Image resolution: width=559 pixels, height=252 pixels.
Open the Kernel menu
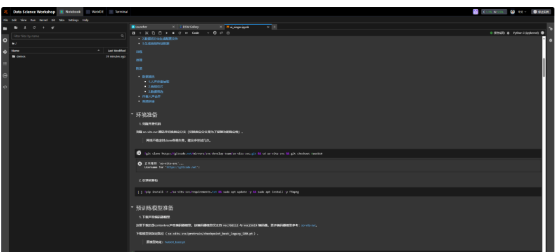(x=44, y=20)
